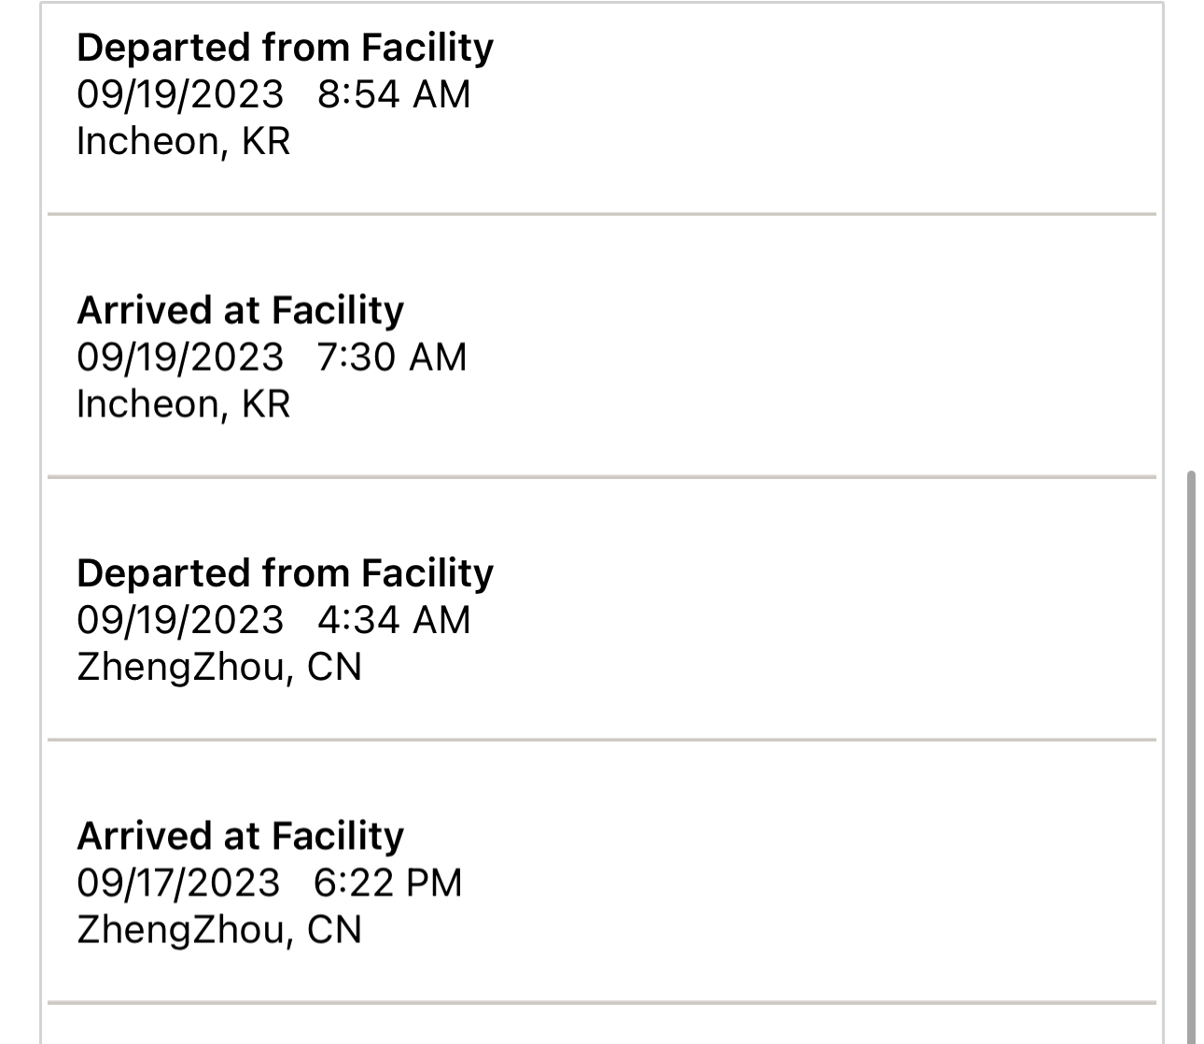Select the 4:34 AM departure time
Screen dimensions: 1204x1044
(x=394, y=620)
